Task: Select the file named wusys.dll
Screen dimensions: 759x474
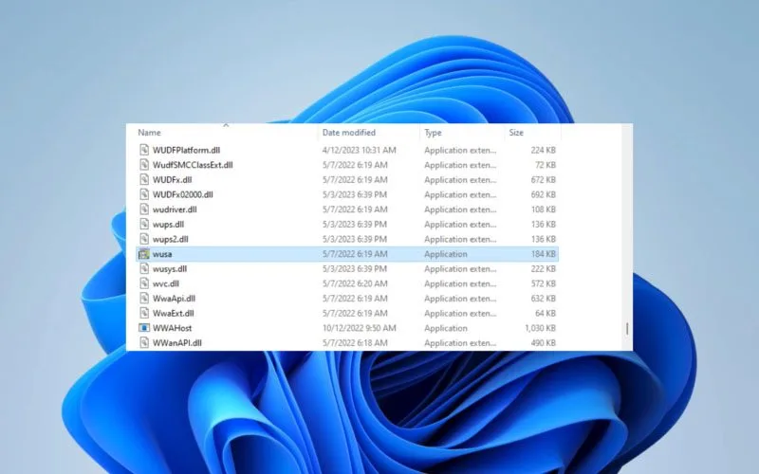Action: (170, 268)
